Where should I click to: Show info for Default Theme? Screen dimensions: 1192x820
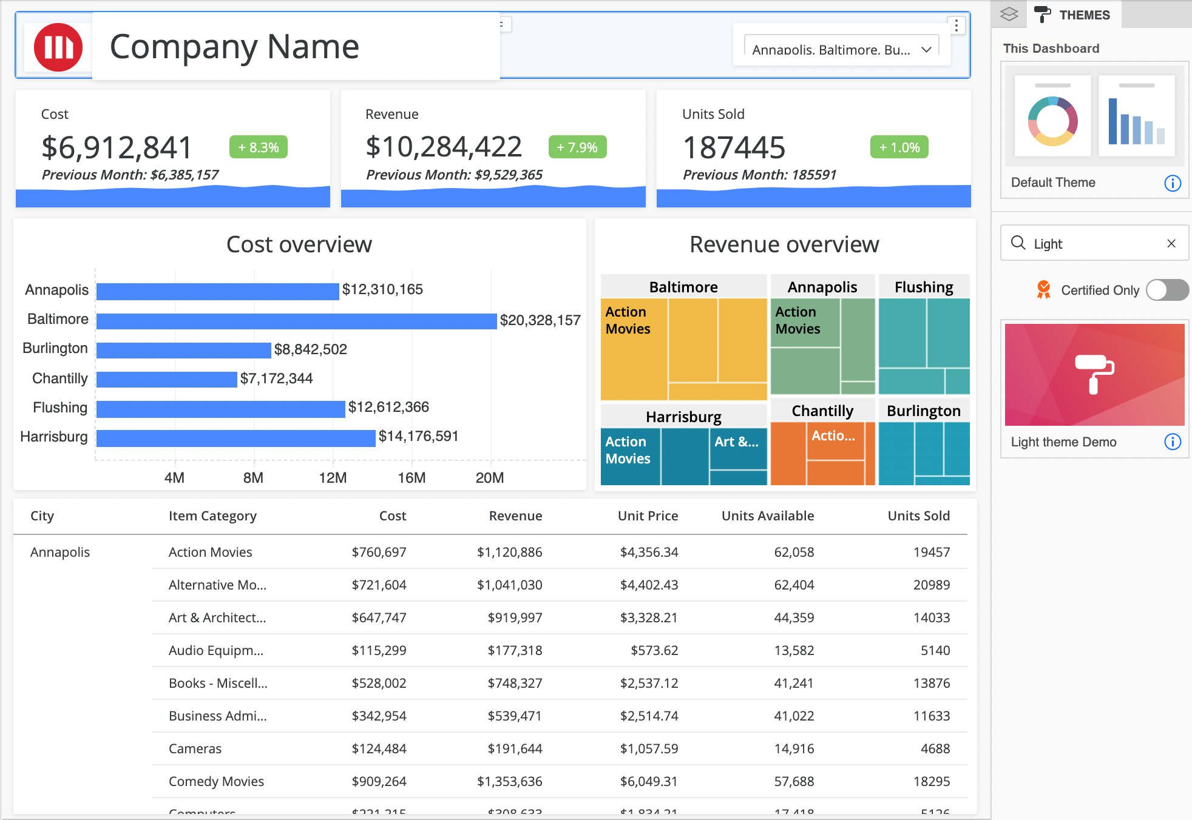[x=1173, y=183]
